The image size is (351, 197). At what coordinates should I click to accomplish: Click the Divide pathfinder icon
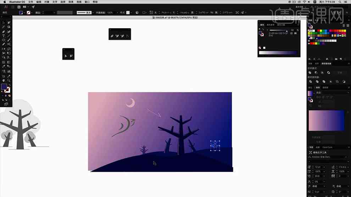311,81
